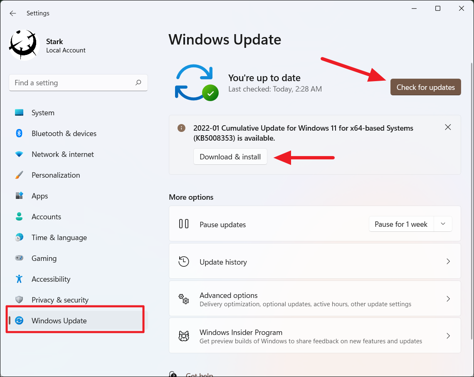Click Download & install button
This screenshot has height=377, width=474.
pos(230,157)
